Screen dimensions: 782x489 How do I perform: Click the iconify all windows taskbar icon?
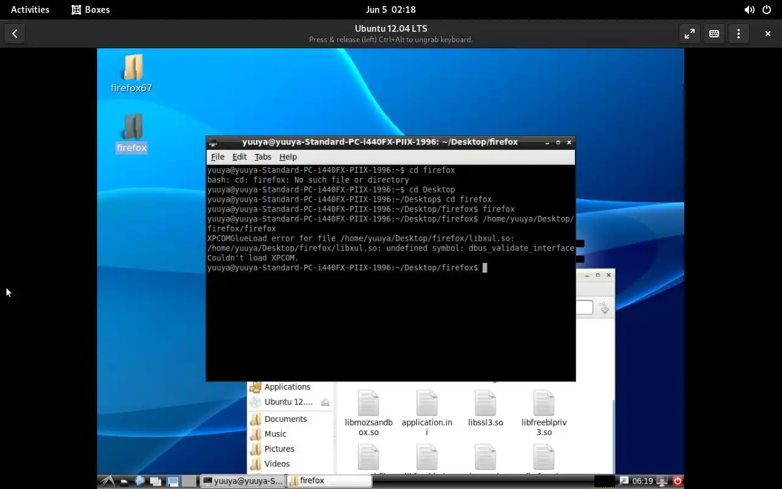pyautogui.click(x=155, y=481)
